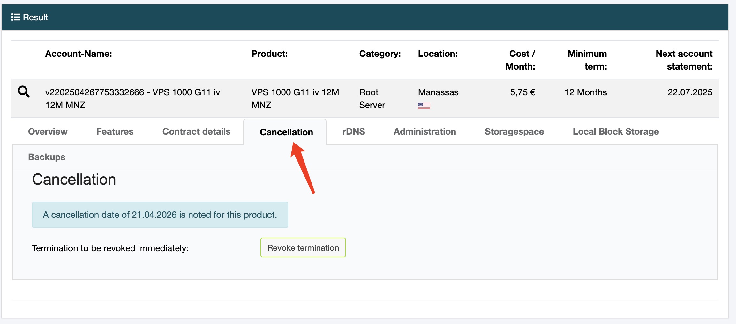Click the Cost / Month column header
Image resolution: width=736 pixels, height=324 pixels.
pos(520,60)
